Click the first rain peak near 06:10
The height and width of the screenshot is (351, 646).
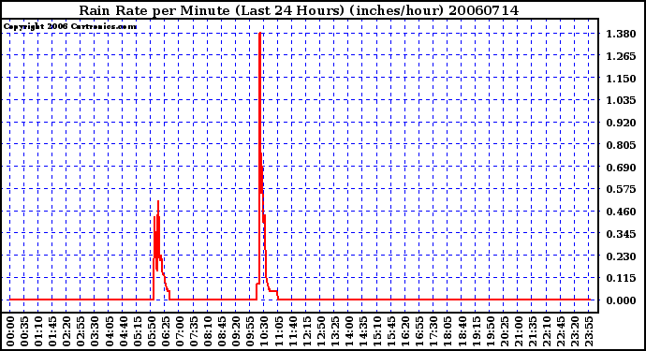[158, 202]
